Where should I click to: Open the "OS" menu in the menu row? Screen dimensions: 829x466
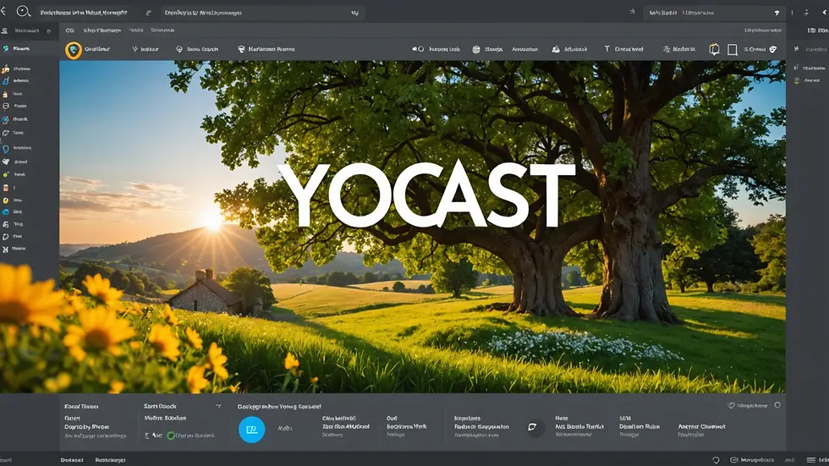[69, 30]
